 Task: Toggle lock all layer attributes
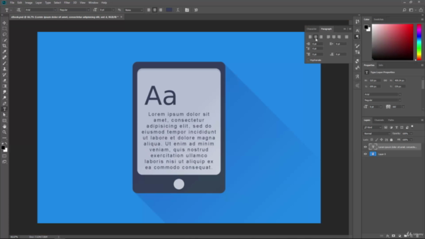coord(391,140)
